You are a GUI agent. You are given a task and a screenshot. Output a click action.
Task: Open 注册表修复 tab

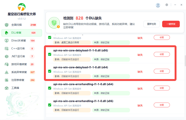22,80
